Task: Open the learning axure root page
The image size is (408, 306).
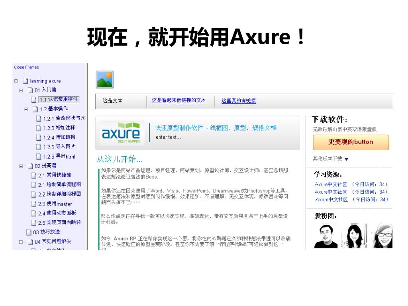Action: click(x=45, y=81)
